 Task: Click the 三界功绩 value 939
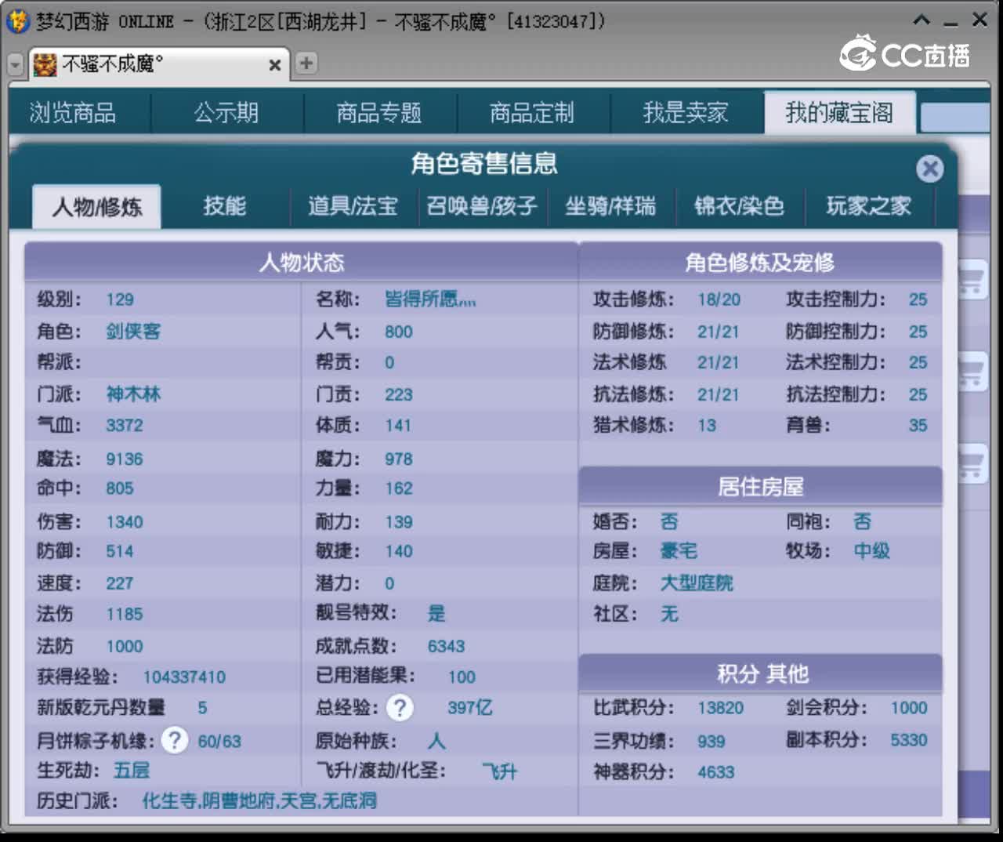click(712, 741)
